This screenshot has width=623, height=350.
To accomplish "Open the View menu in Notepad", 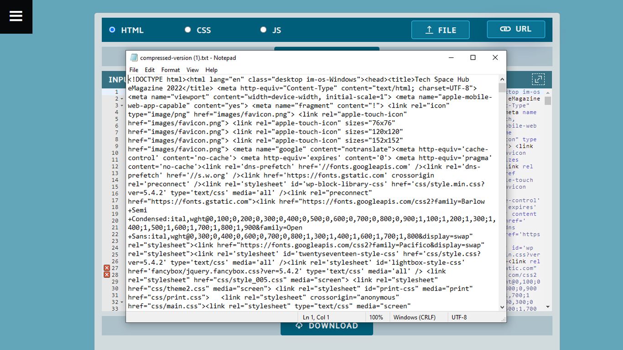I will pos(192,70).
